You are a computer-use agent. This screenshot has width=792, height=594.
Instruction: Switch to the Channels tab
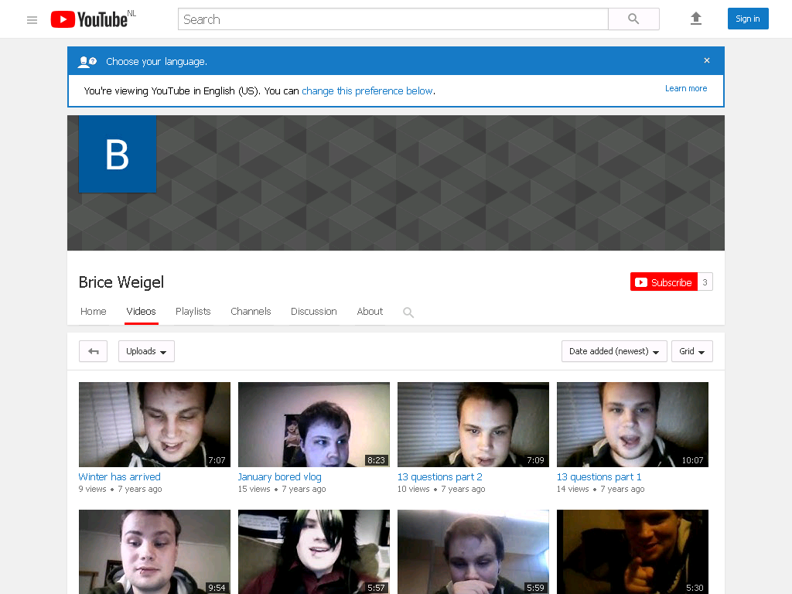[251, 311]
